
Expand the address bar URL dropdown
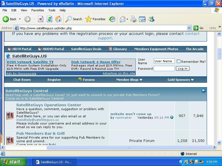189,28
